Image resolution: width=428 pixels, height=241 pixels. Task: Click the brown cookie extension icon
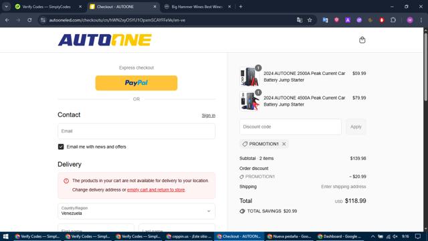point(370,20)
